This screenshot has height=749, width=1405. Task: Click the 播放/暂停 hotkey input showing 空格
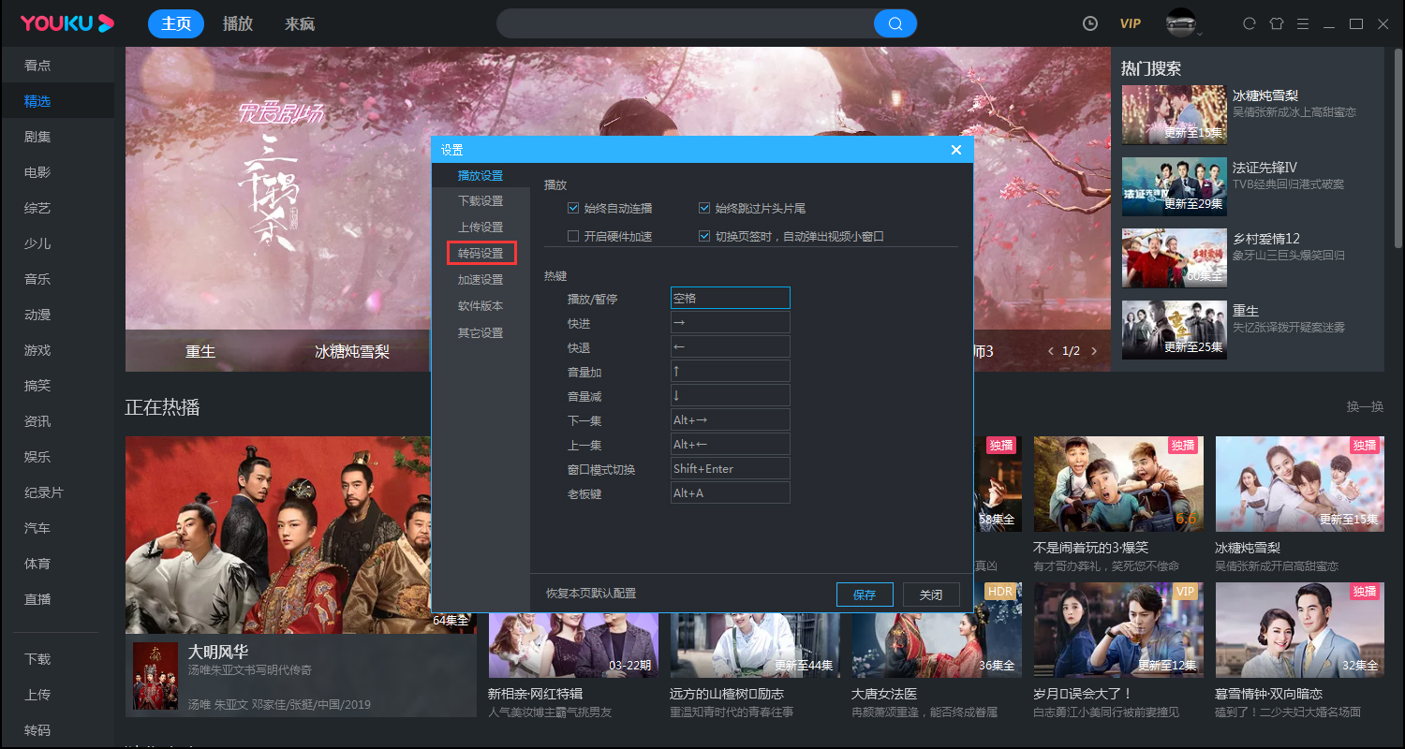tap(730, 297)
